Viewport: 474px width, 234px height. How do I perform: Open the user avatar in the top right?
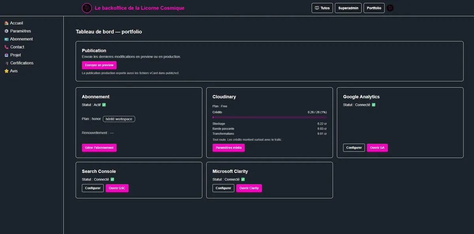point(390,8)
